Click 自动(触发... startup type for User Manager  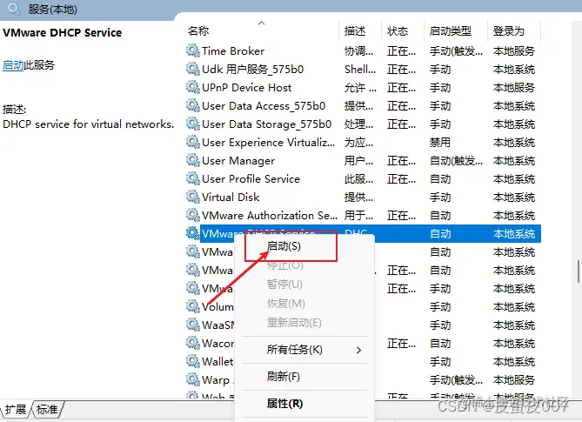(x=456, y=161)
